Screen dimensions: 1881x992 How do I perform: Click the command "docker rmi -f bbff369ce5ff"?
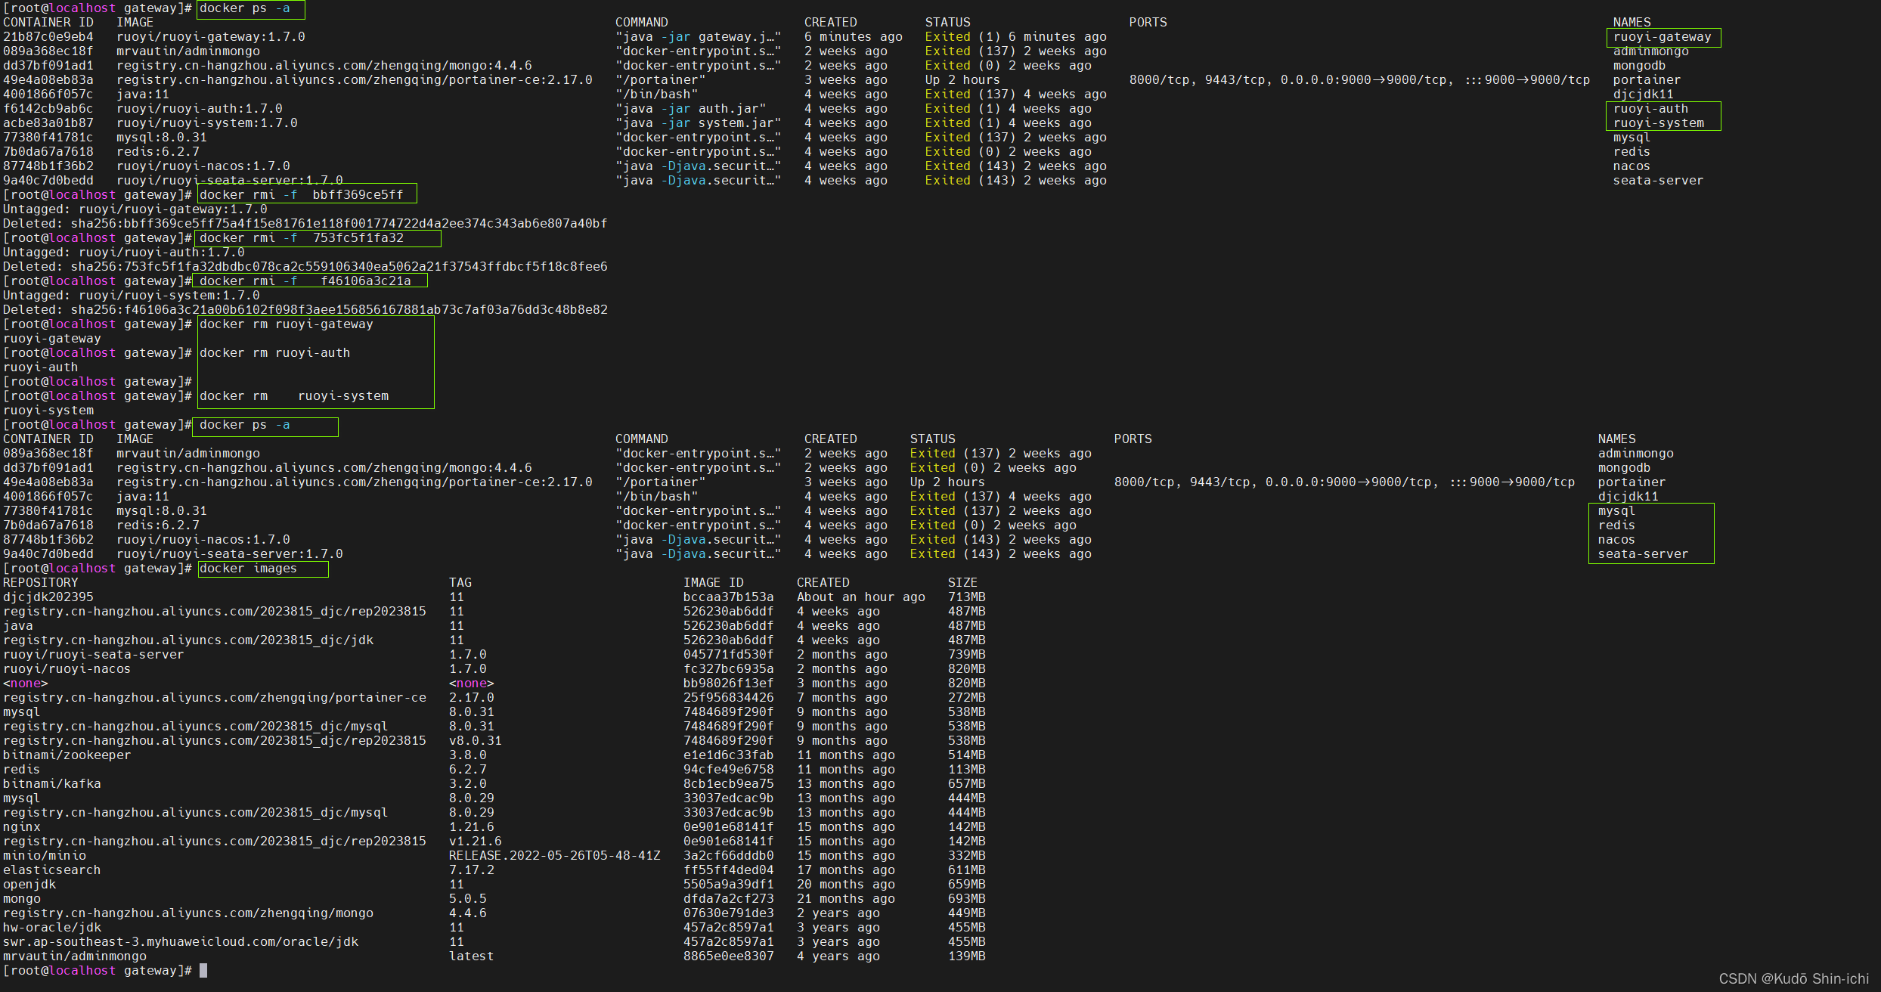point(302,195)
